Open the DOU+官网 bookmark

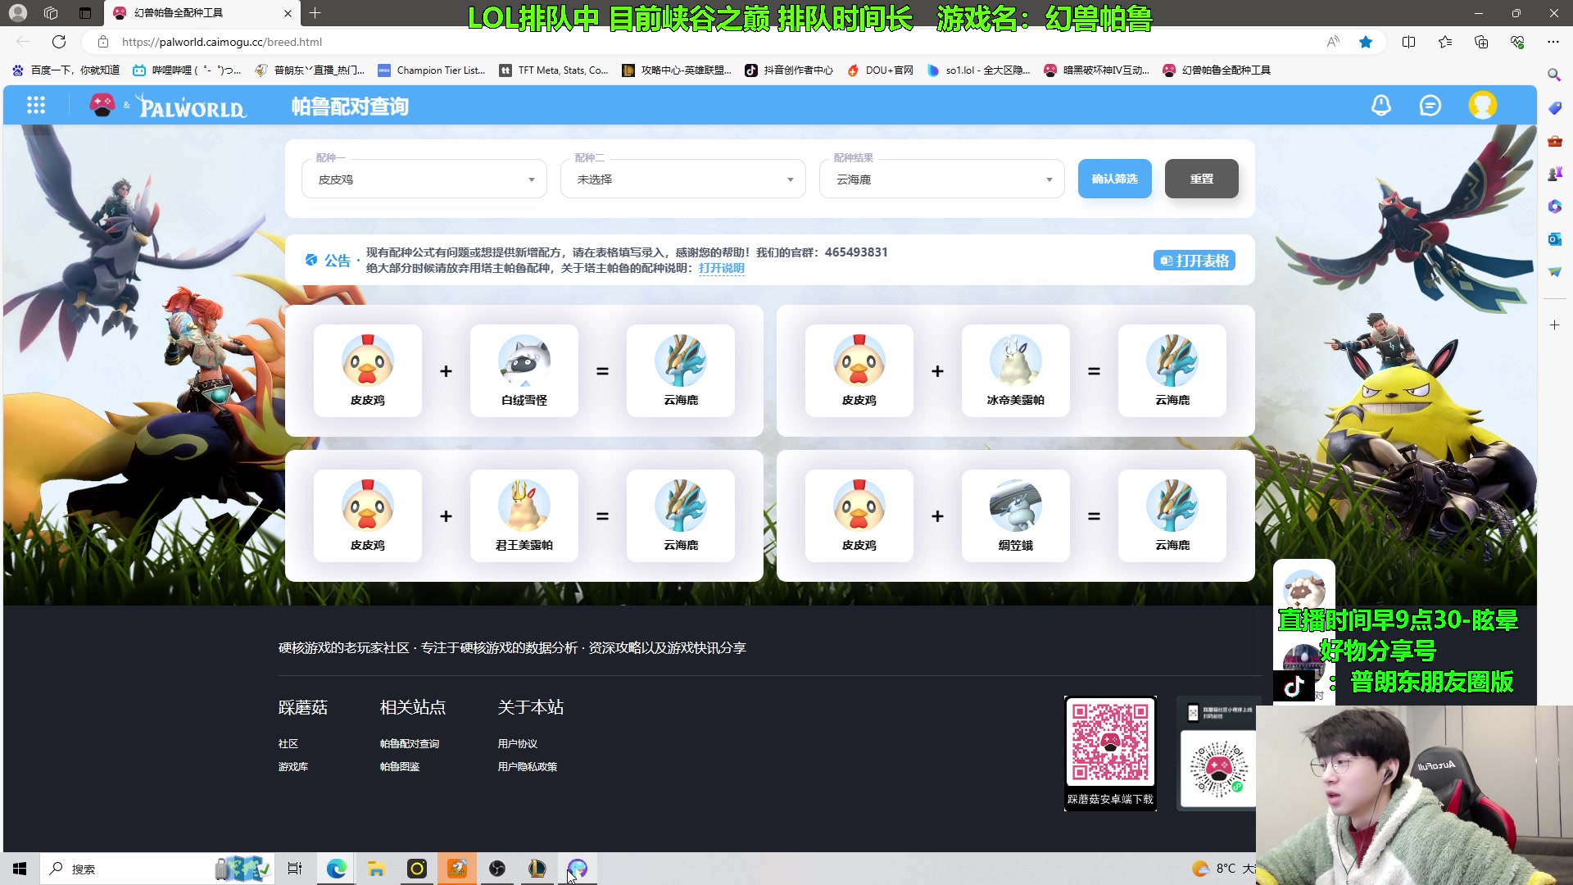881,70
